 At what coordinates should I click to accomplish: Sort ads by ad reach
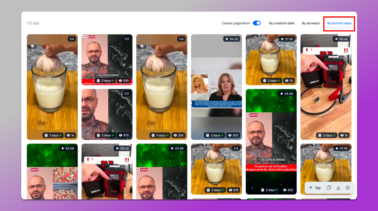point(311,23)
